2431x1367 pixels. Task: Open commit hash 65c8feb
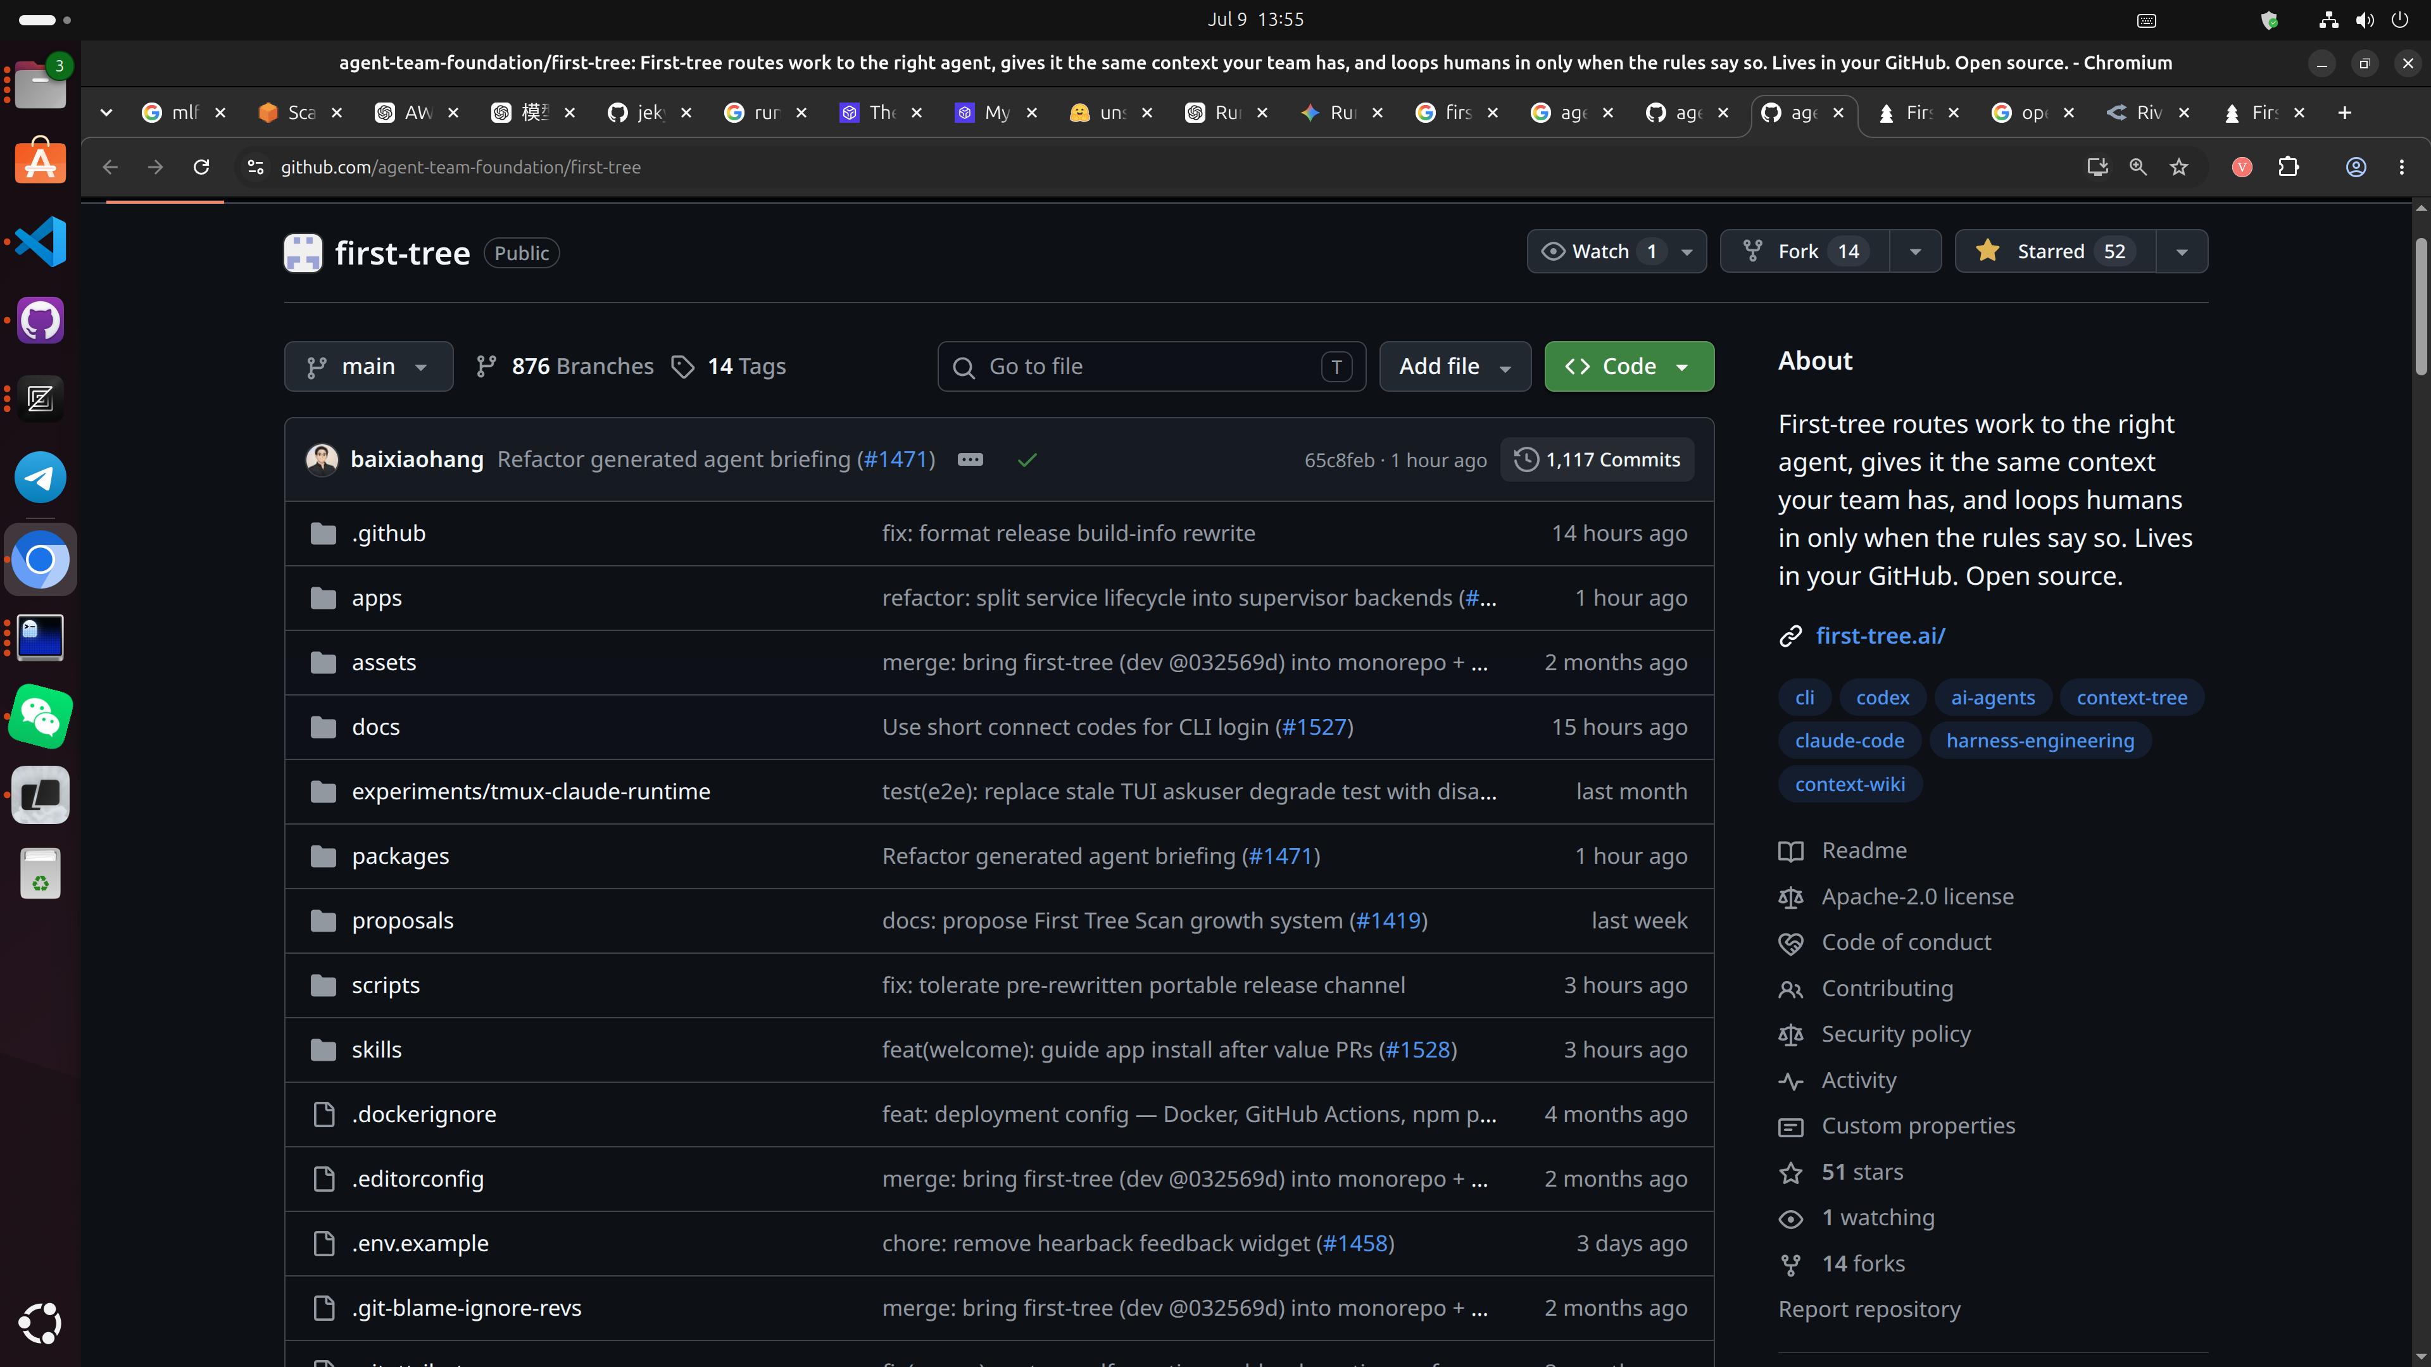pos(1339,460)
